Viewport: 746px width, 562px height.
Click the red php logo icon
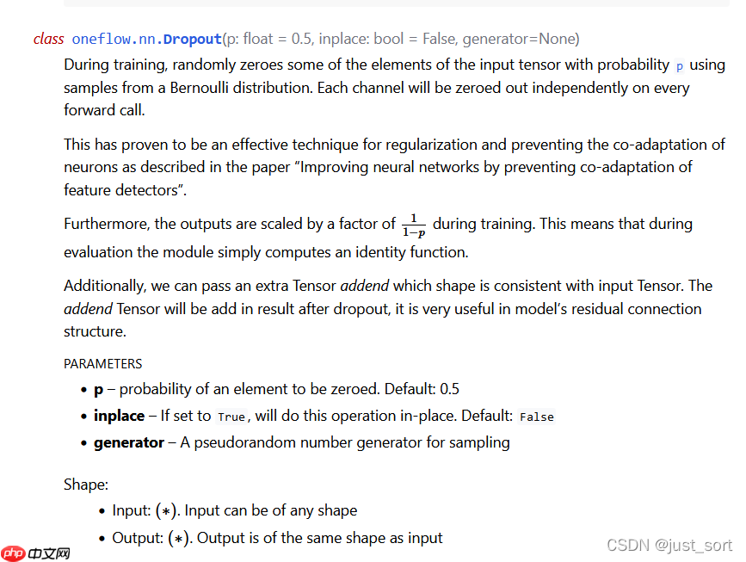[13, 553]
